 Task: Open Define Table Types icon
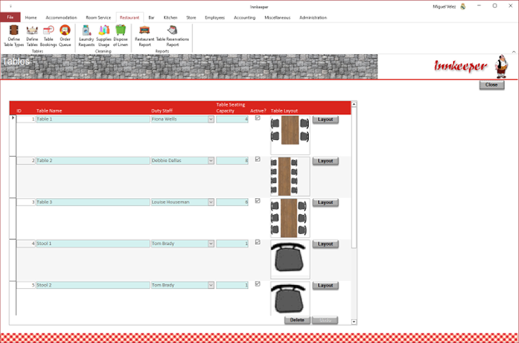pyautogui.click(x=14, y=36)
